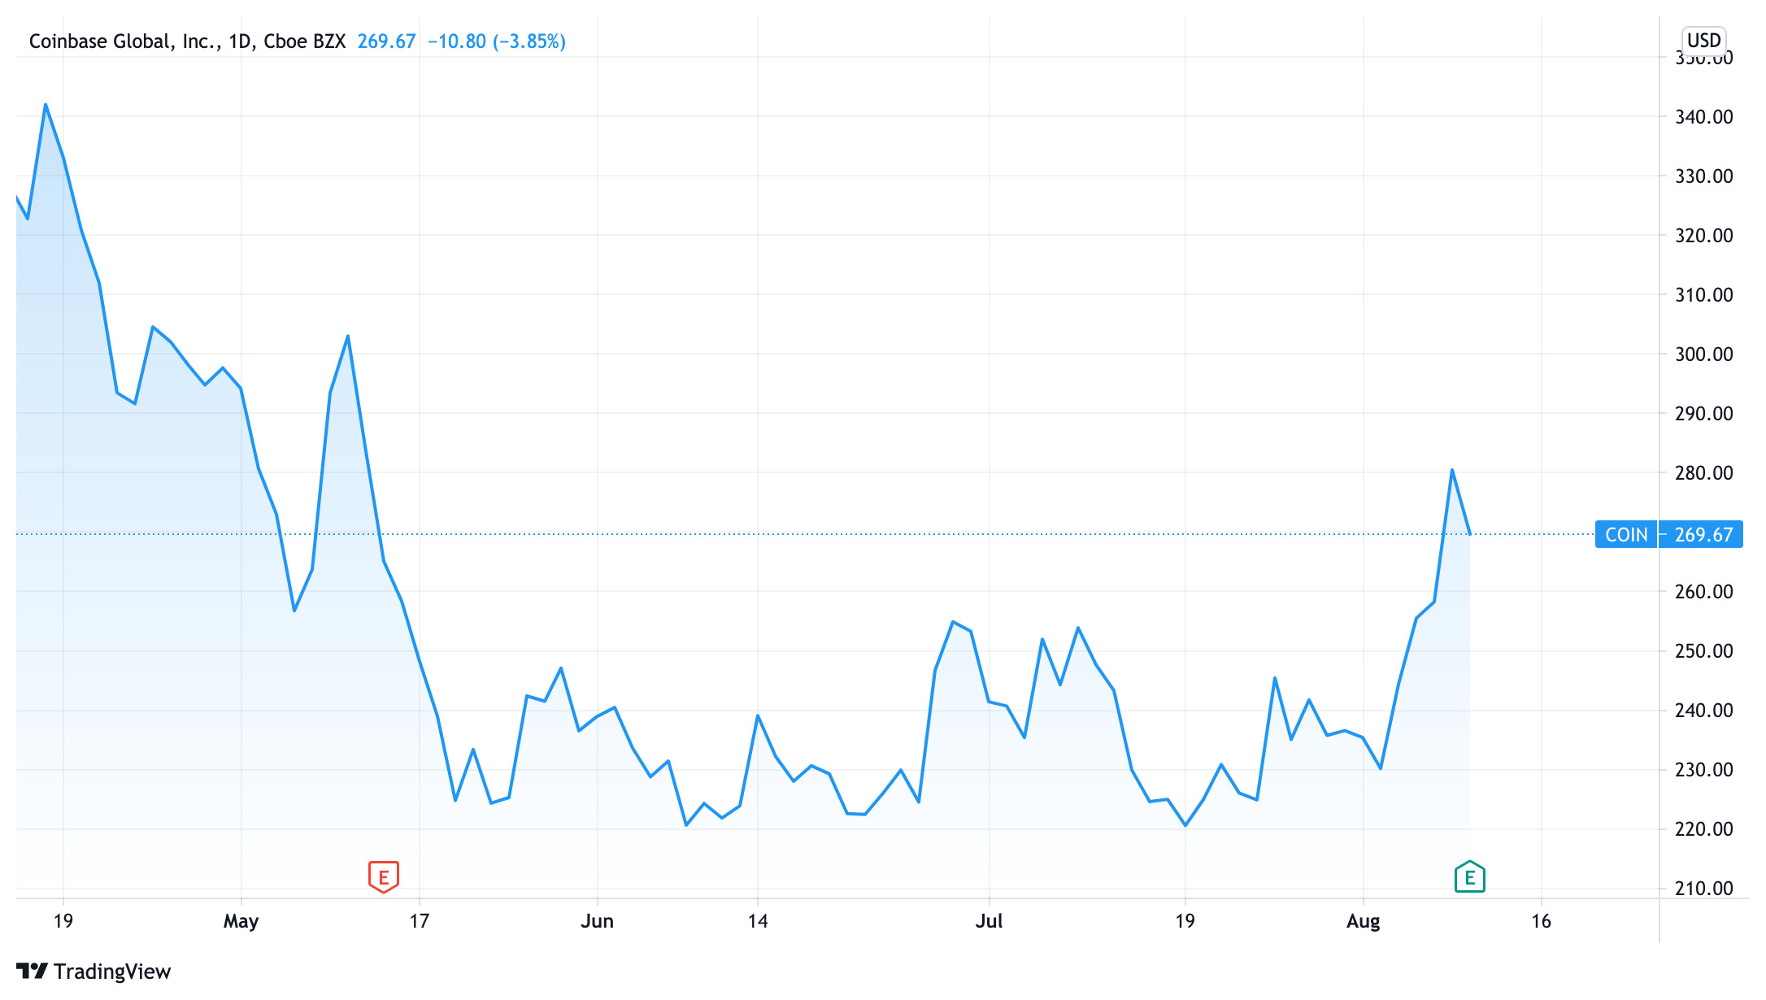Click the Jun label on time axis

pyautogui.click(x=598, y=922)
